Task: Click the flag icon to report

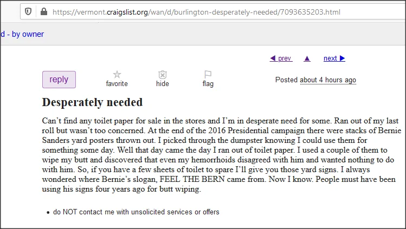Action: (208, 74)
